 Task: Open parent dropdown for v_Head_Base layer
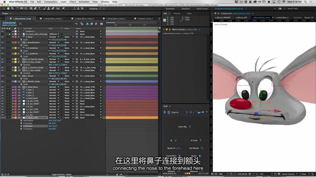click(x=90, y=87)
